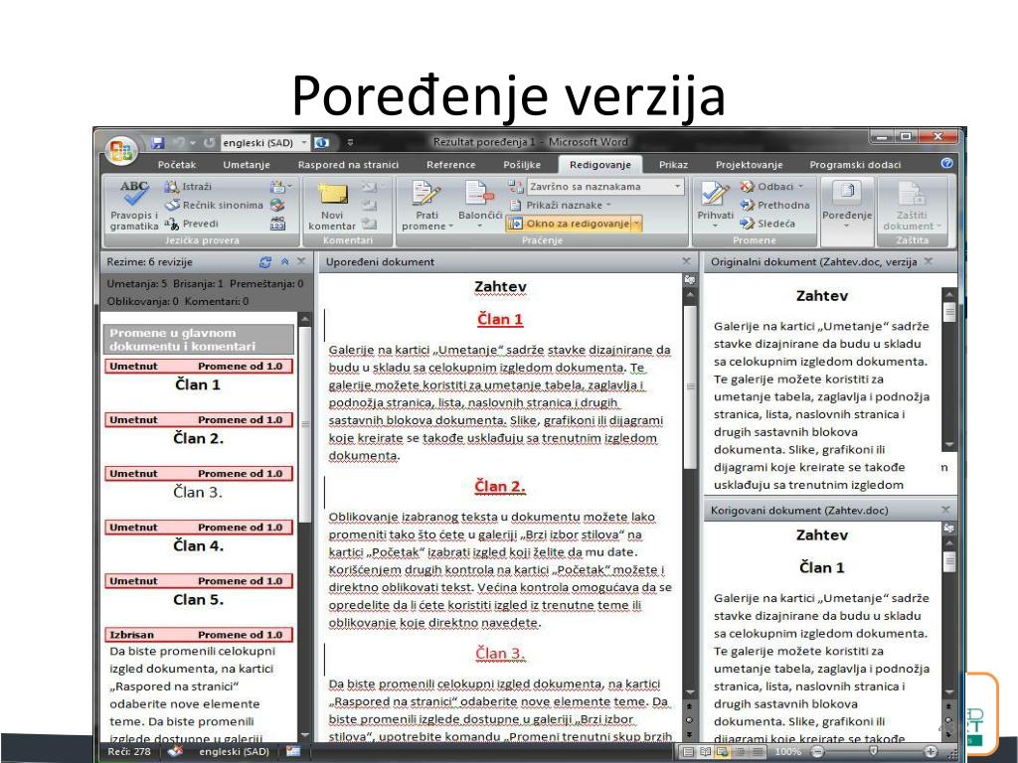Open the Završno sa naznakama display dropdown
This screenshot has width=1018, height=763.
pyautogui.click(x=605, y=186)
